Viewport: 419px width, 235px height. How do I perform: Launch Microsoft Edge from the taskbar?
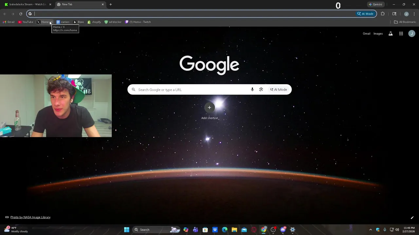(225, 229)
